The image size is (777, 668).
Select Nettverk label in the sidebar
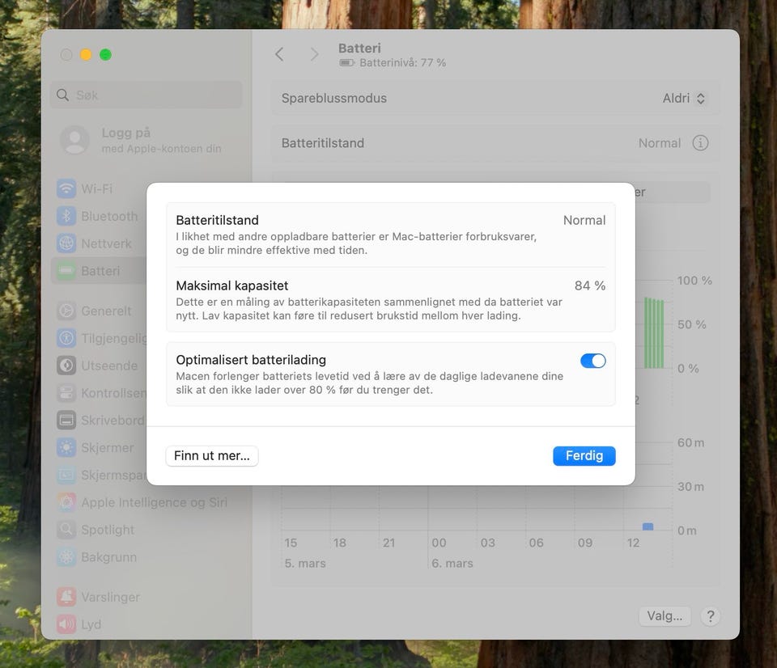point(107,243)
